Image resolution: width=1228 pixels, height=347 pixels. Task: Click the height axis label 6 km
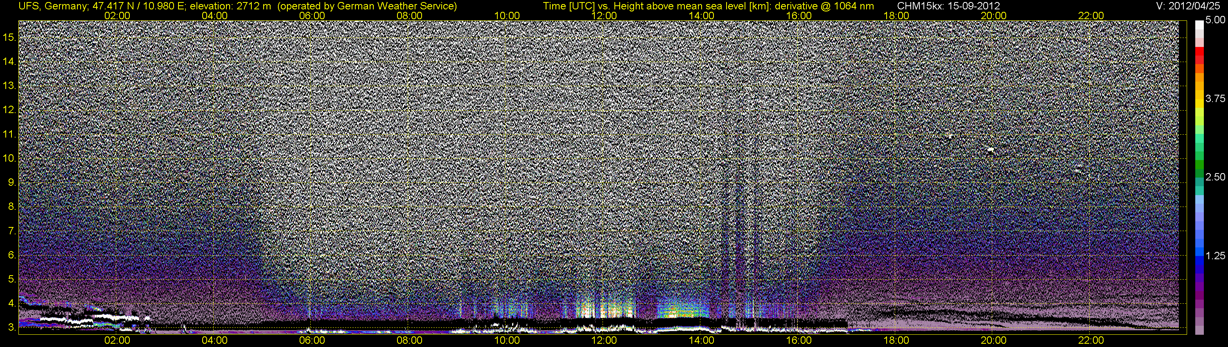(11, 255)
